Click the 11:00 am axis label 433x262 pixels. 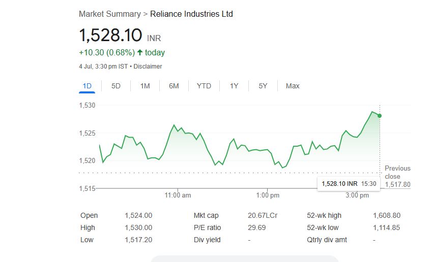(178, 195)
